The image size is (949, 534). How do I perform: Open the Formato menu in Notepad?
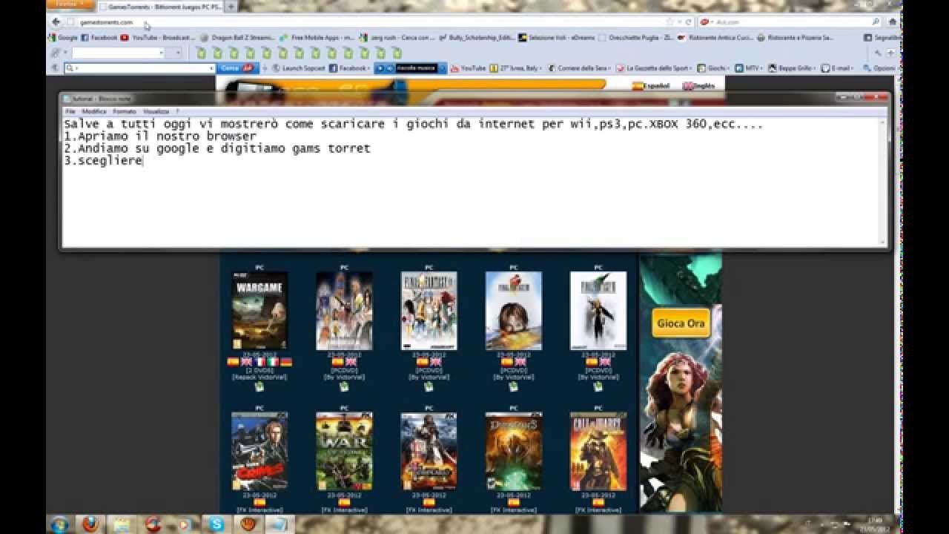[x=124, y=111]
